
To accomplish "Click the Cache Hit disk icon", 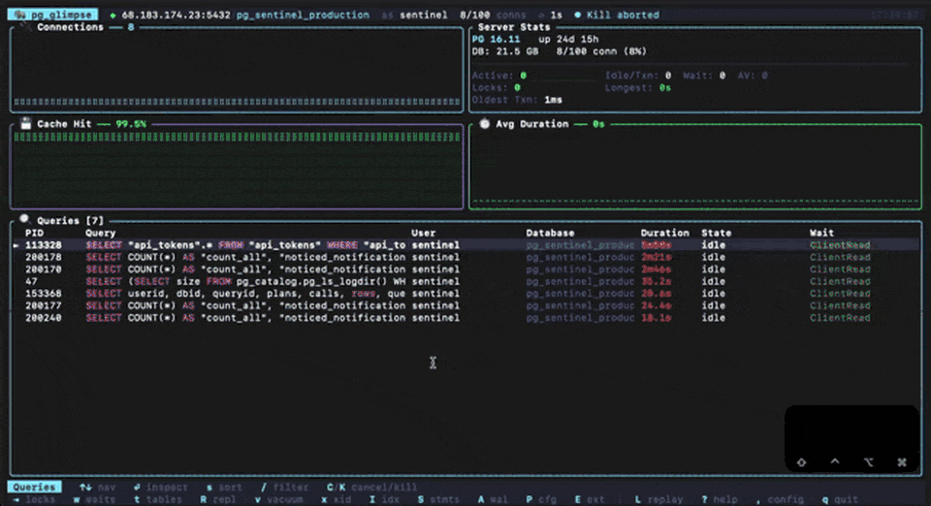I will (x=25, y=123).
